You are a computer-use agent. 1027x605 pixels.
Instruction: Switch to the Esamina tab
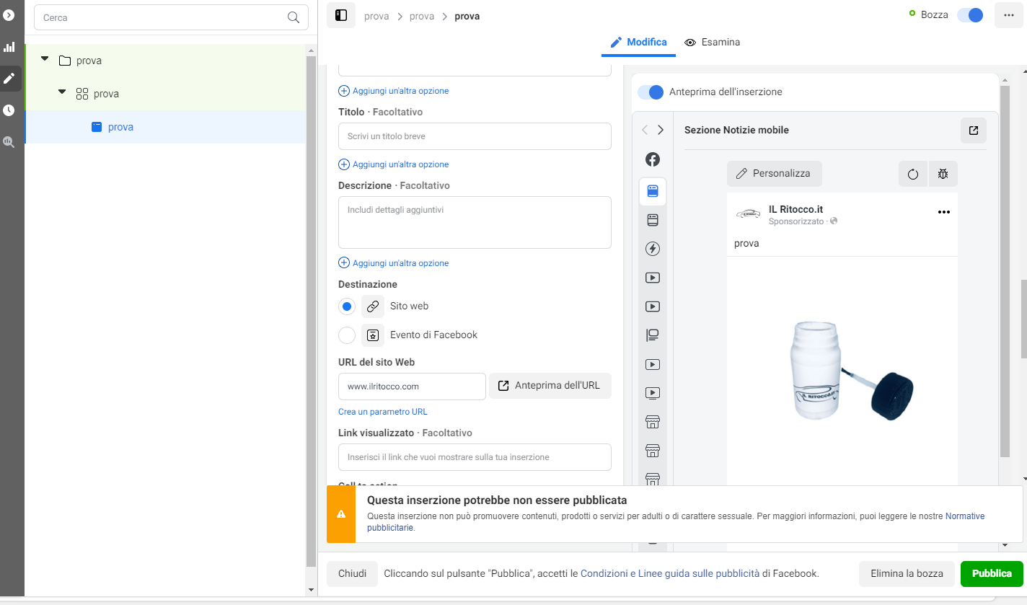[712, 43]
